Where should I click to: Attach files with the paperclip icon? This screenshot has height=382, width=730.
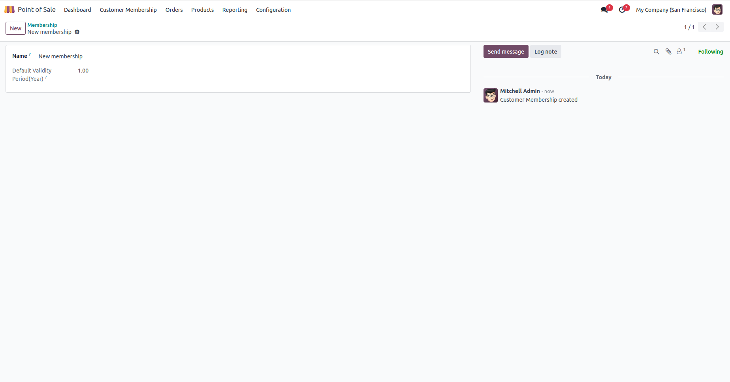[x=668, y=52]
